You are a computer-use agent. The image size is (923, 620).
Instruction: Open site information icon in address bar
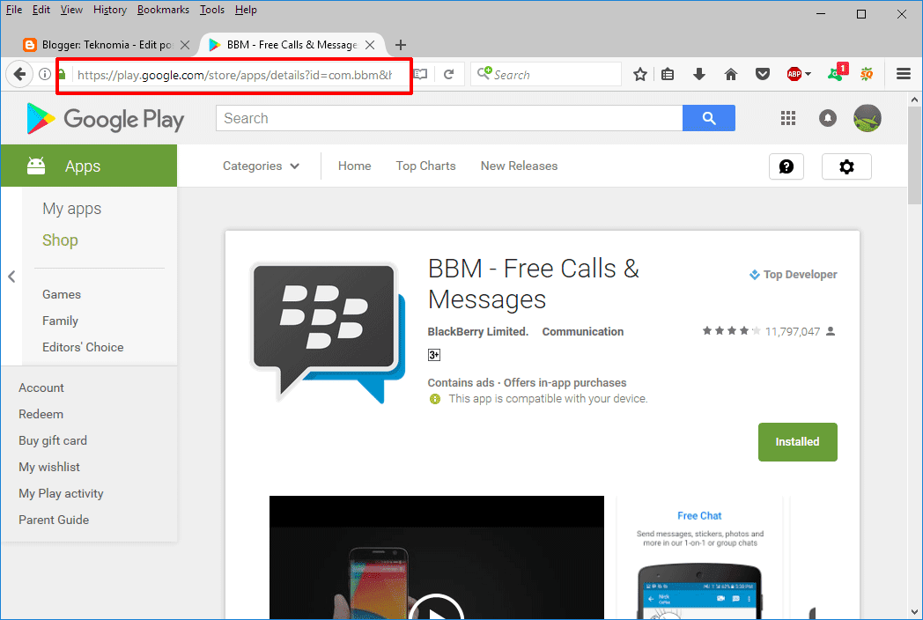(45, 74)
